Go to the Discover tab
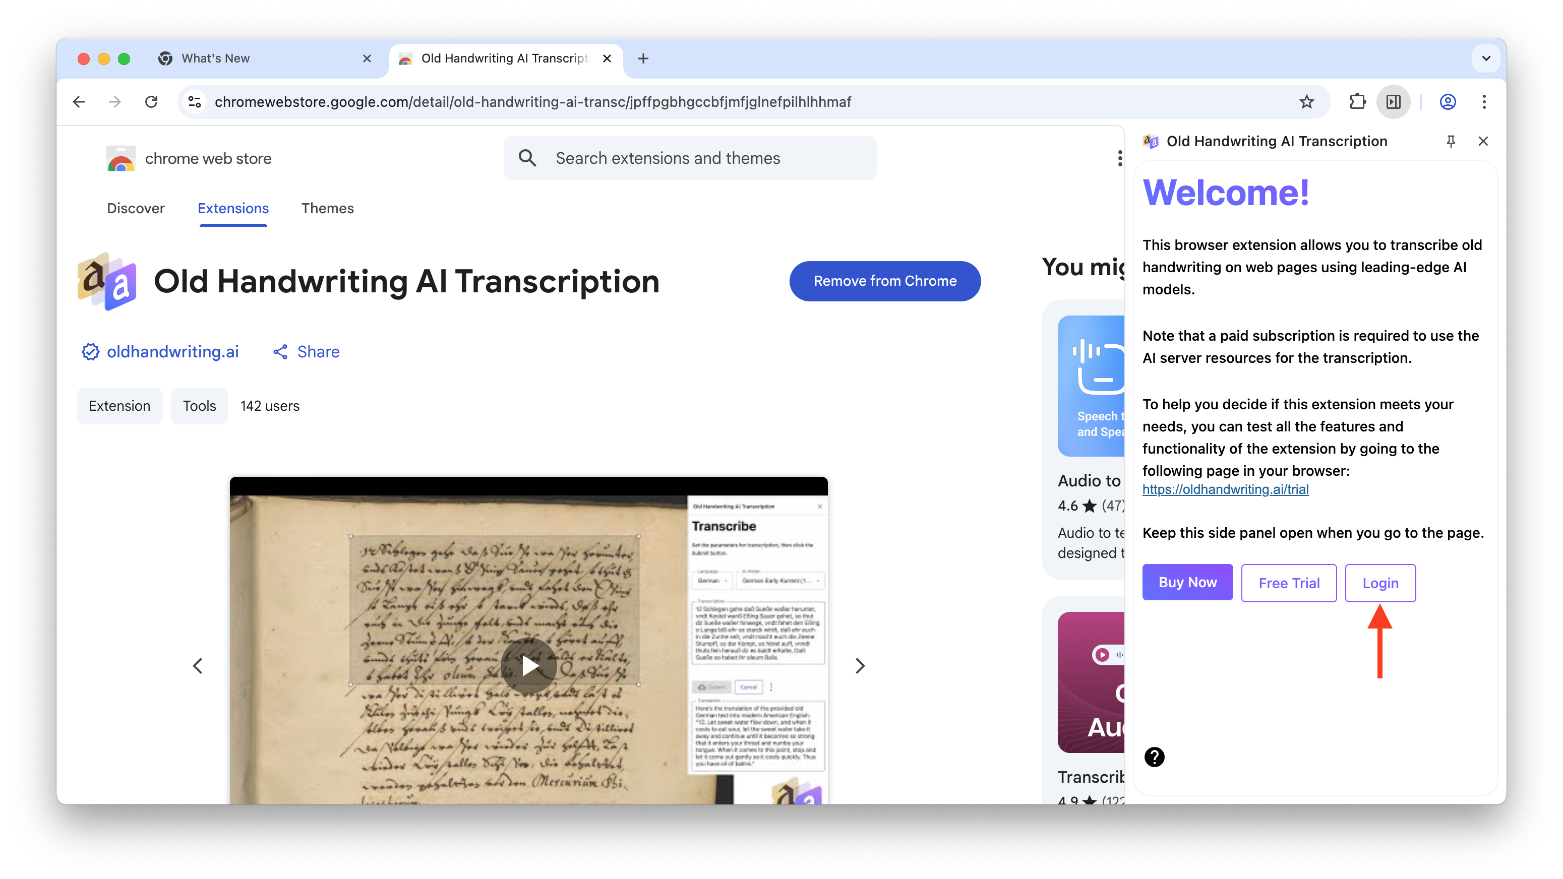The width and height of the screenshot is (1563, 879). pos(136,208)
